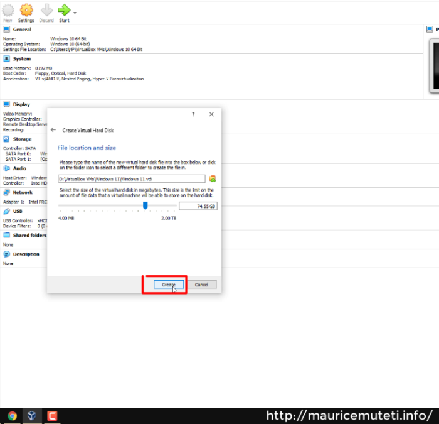
Task: Click the settings file location path
Action: tap(96, 50)
